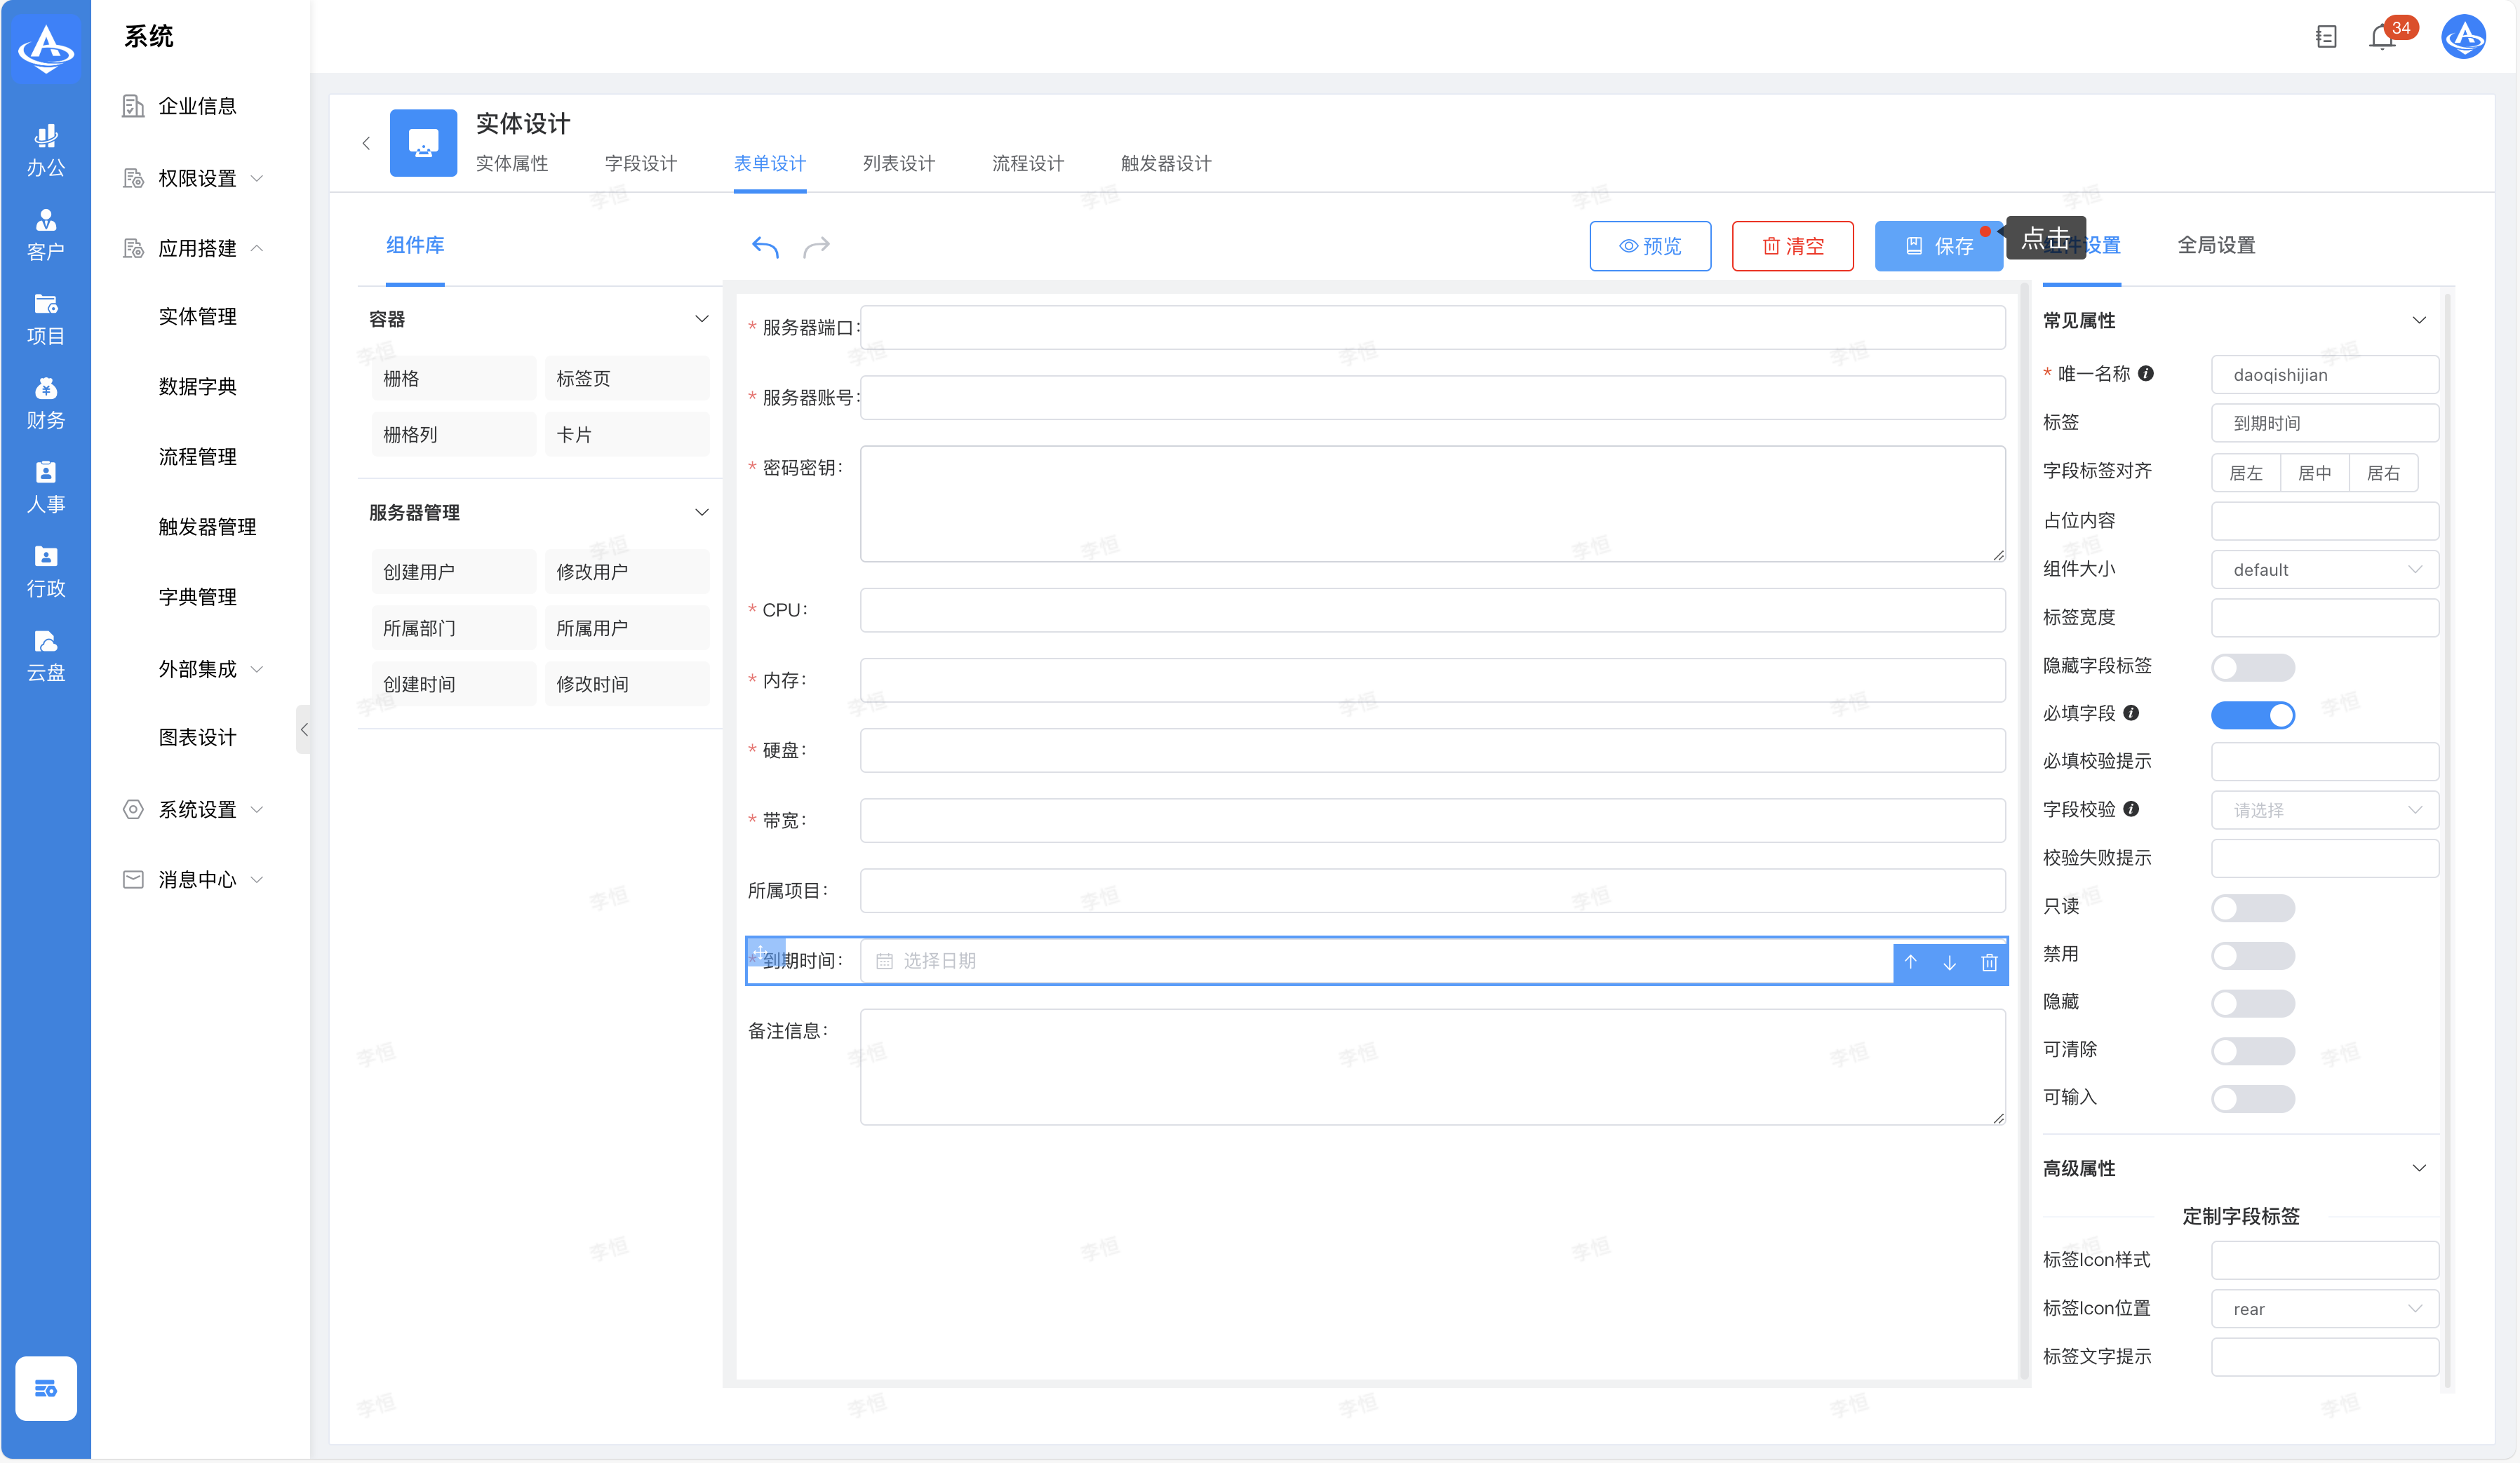
Task: Disable the 必填字段 toggle
Action: coord(2252,715)
